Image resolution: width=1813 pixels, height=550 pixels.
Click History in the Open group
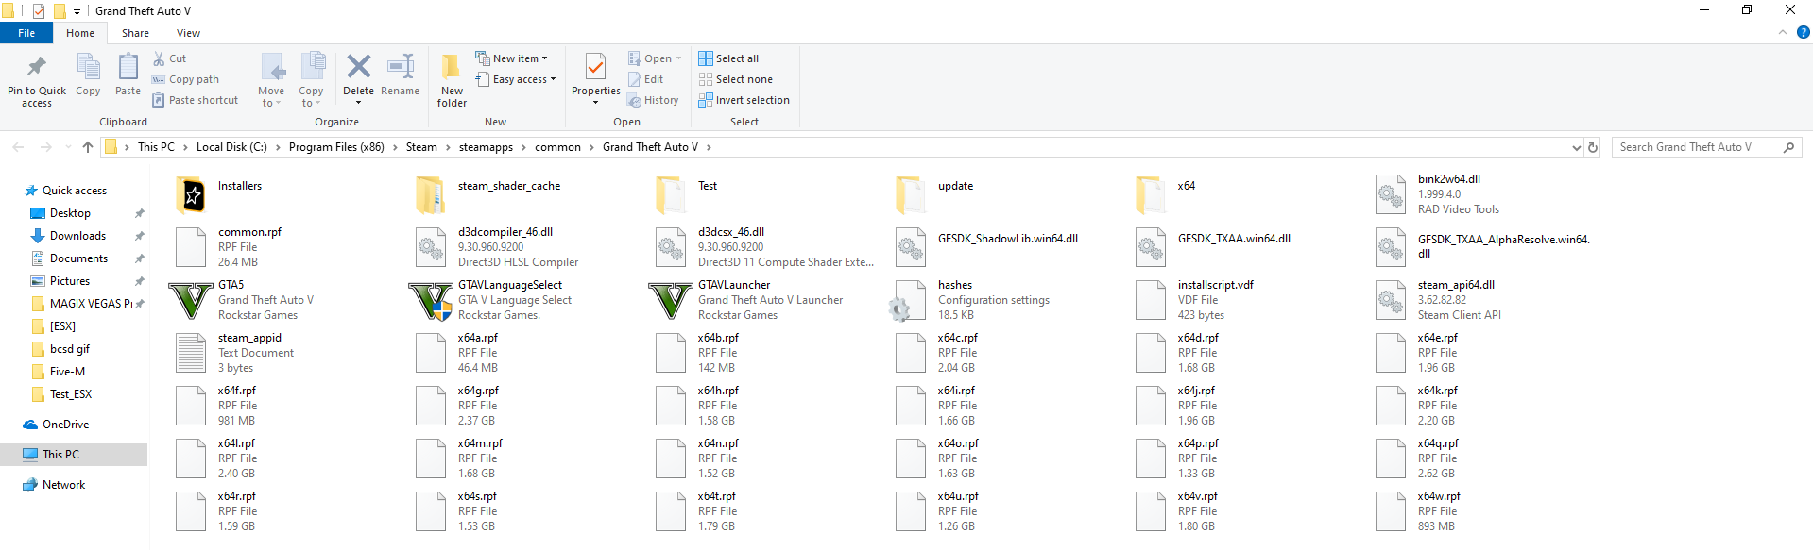click(653, 100)
